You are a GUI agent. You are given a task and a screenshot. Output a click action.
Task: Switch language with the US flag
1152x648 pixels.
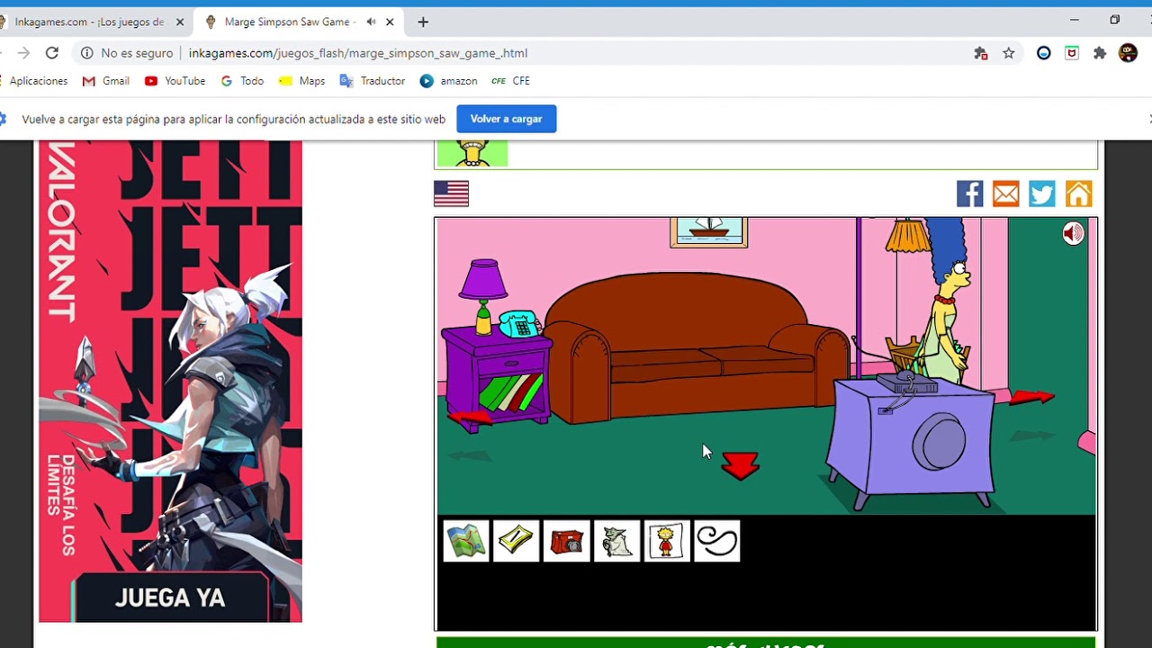(451, 193)
